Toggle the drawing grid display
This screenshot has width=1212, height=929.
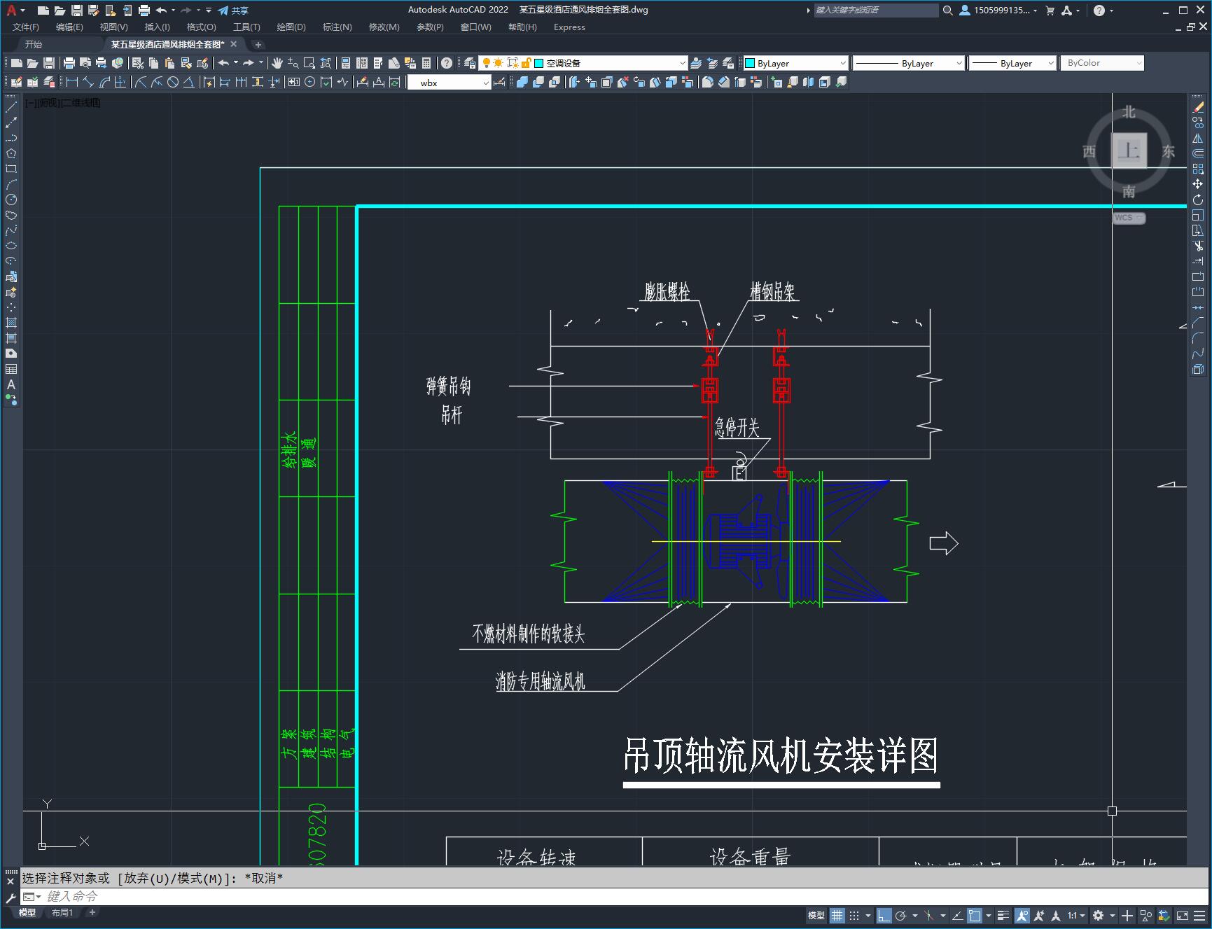837,916
